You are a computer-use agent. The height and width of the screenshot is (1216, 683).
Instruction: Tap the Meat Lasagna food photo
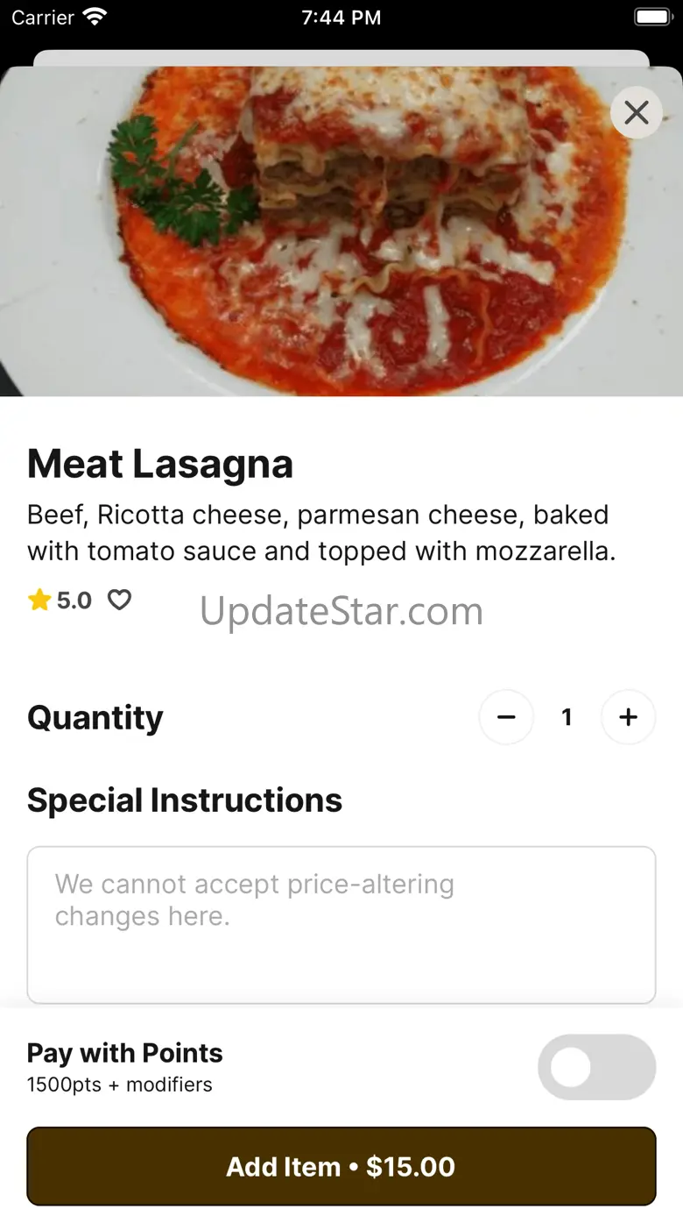pyautogui.click(x=341, y=231)
